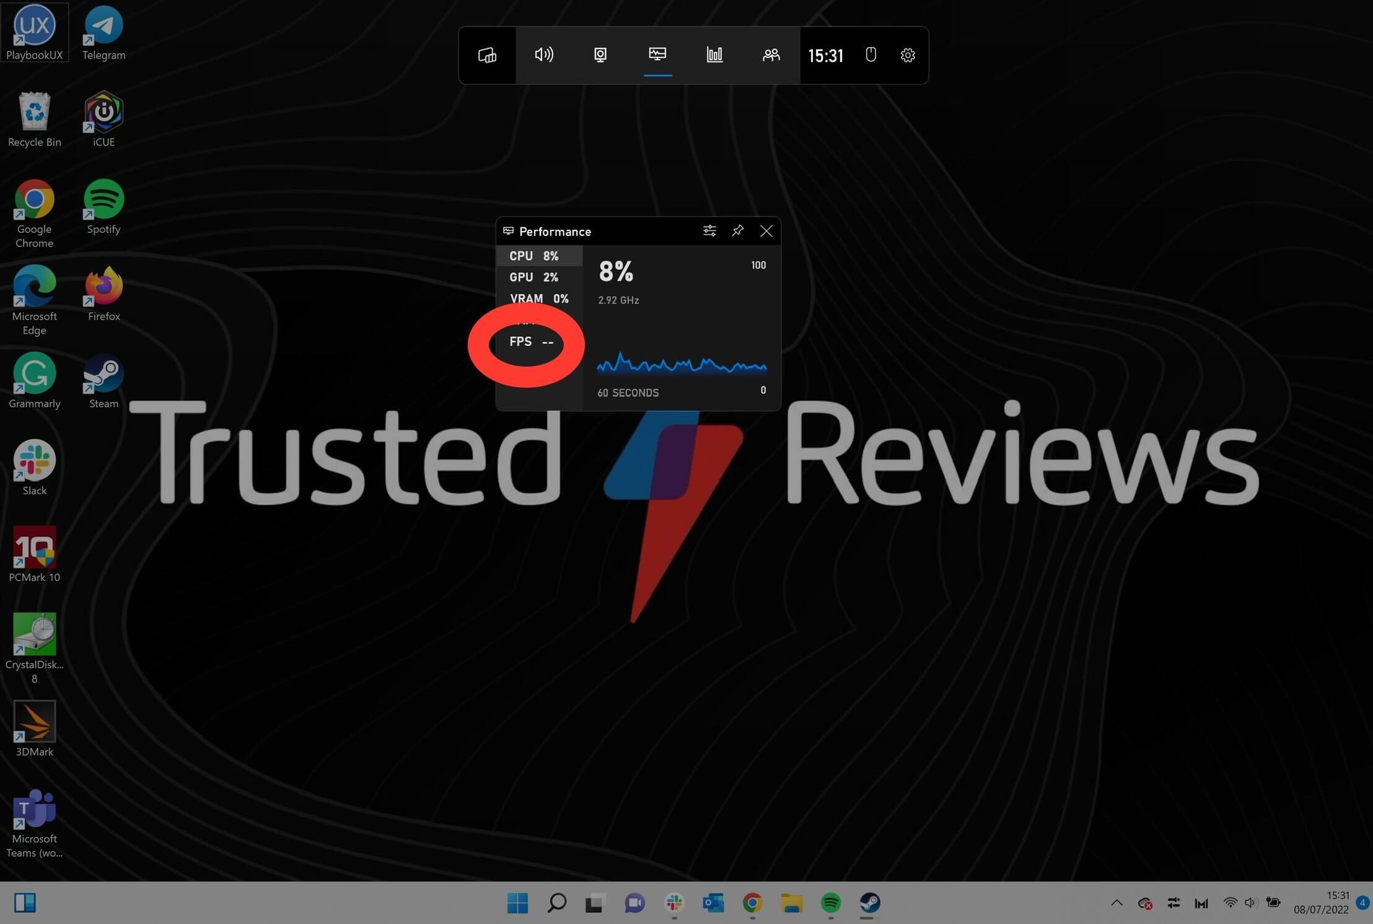Select the VRAM metric tab
Screen dimensions: 1373x924
pos(539,299)
